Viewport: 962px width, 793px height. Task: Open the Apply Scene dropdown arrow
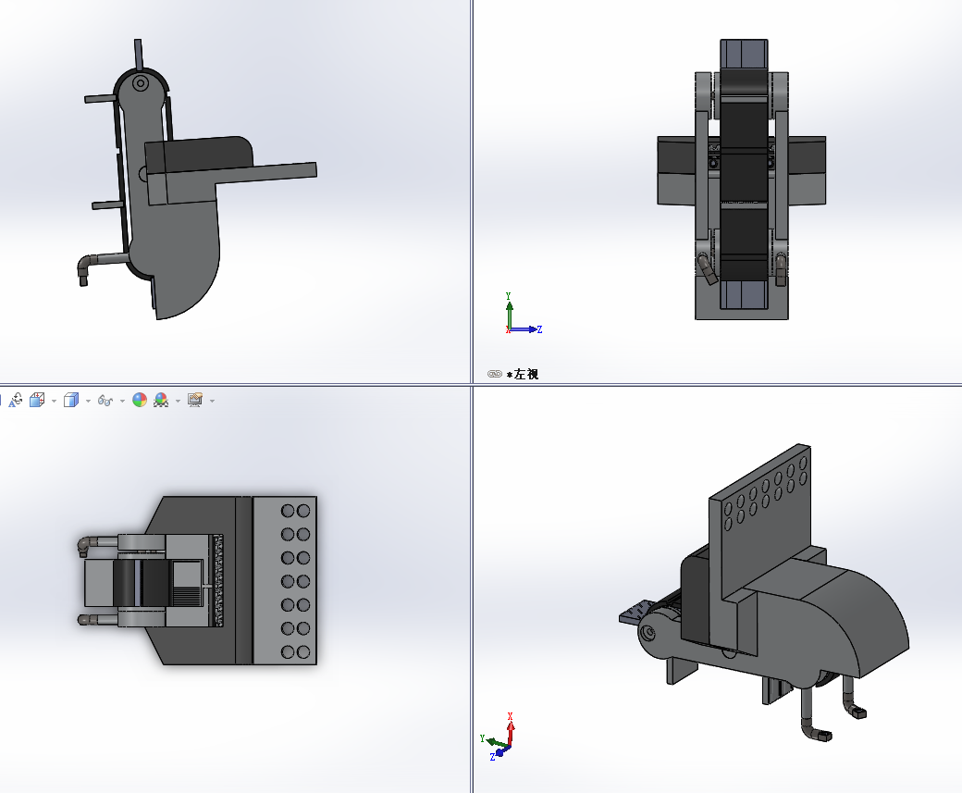178,401
